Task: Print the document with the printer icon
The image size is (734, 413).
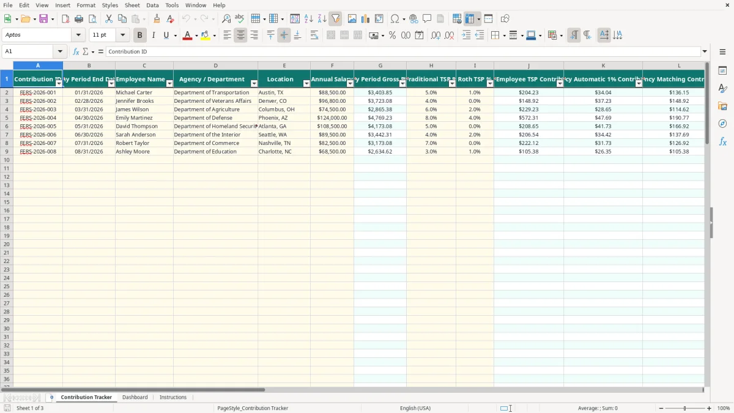Action: pos(79,19)
